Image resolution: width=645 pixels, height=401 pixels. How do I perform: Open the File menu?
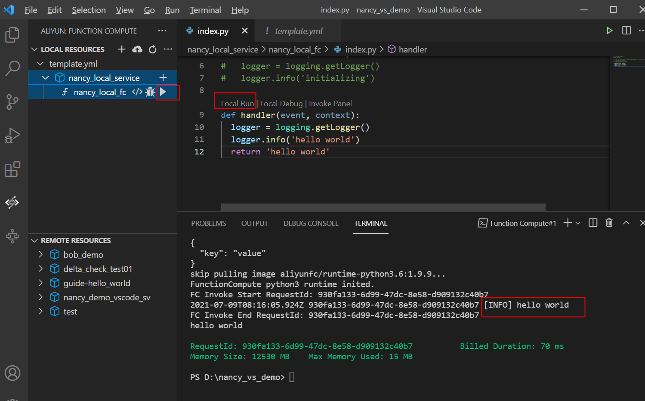(31, 10)
